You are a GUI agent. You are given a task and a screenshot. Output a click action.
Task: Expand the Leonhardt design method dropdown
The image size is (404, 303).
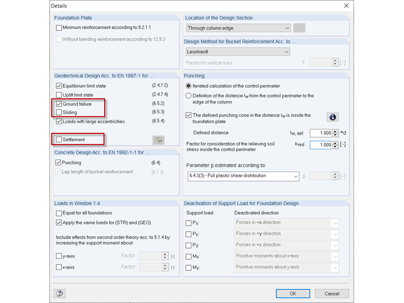tap(238, 52)
